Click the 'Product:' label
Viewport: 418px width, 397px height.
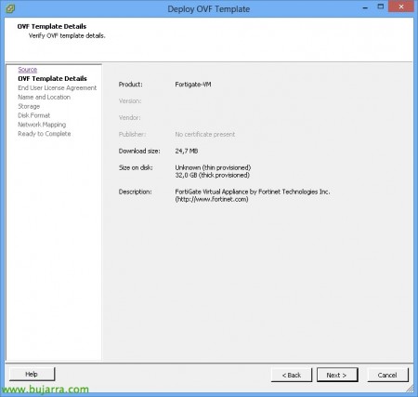point(131,85)
